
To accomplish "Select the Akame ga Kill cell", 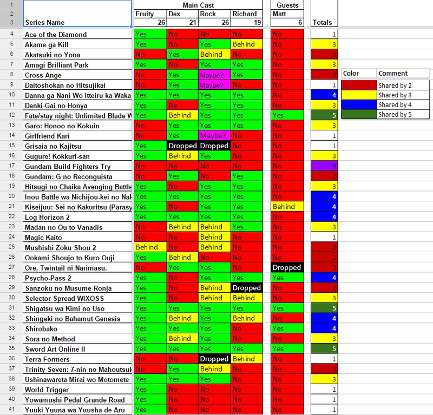I will tap(77, 44).
